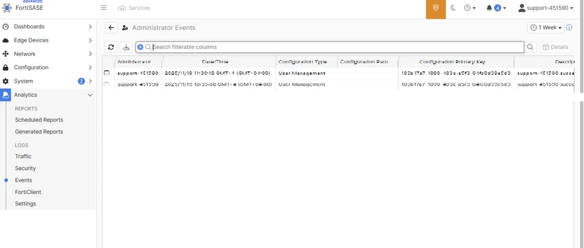Open the Details panel button
The image size is (584, 248).
(555, 47)
